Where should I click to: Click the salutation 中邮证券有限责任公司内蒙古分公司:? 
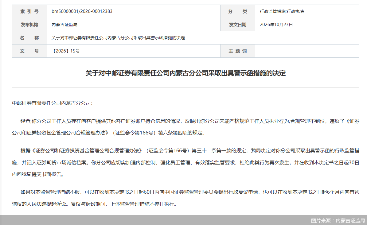point(52,103)
